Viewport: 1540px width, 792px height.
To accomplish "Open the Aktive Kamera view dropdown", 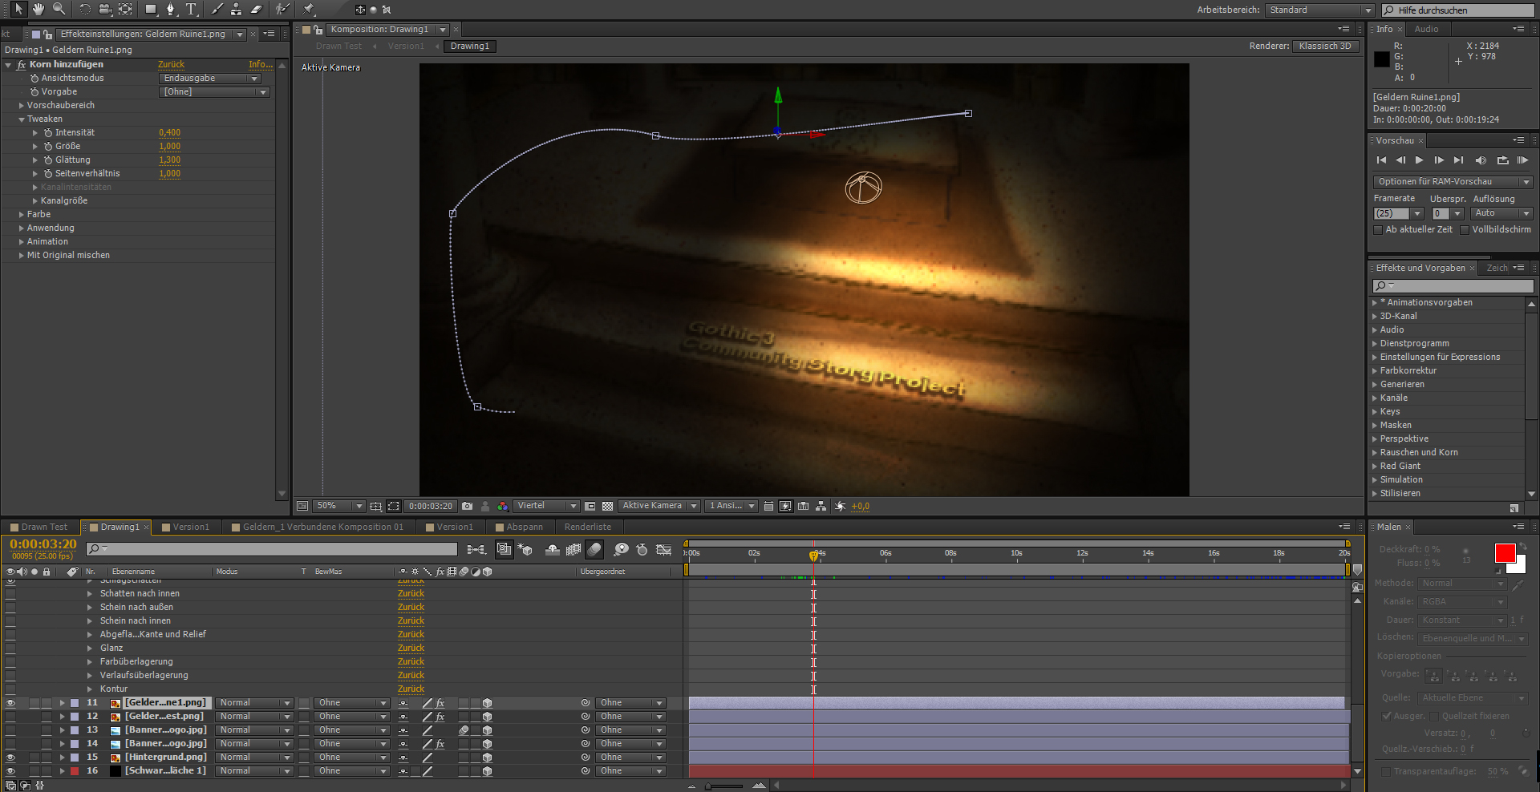I will (x=659, y=506).
